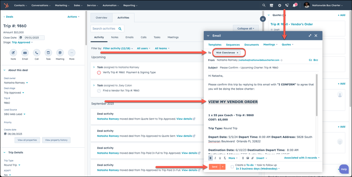
Task: Open the Meeting calendar icon
Action: point(60,53)
